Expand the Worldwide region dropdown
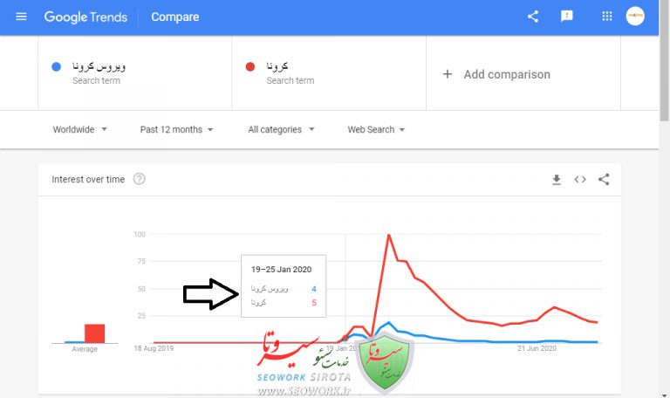 [x=79, y=130]
